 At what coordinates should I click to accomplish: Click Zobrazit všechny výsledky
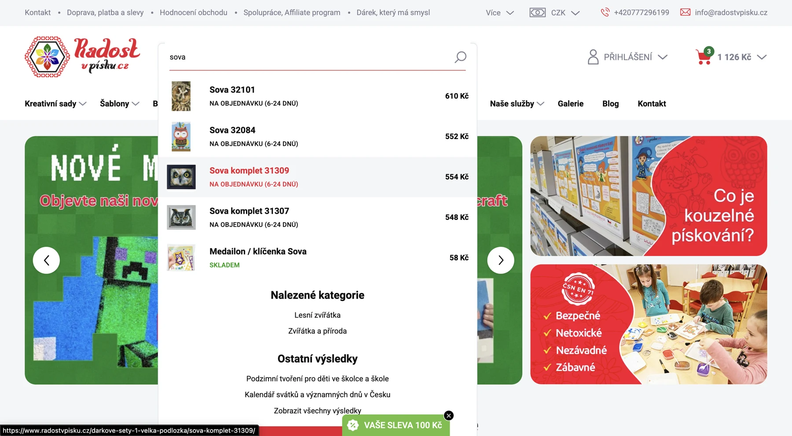317,410
